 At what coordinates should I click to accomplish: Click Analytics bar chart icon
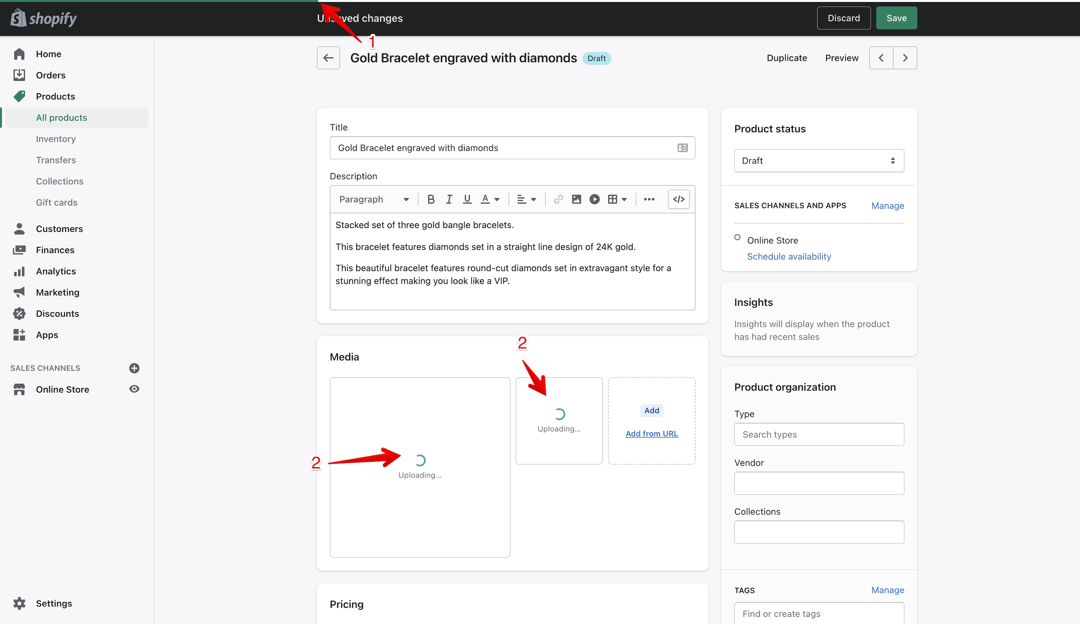(19, 271)
